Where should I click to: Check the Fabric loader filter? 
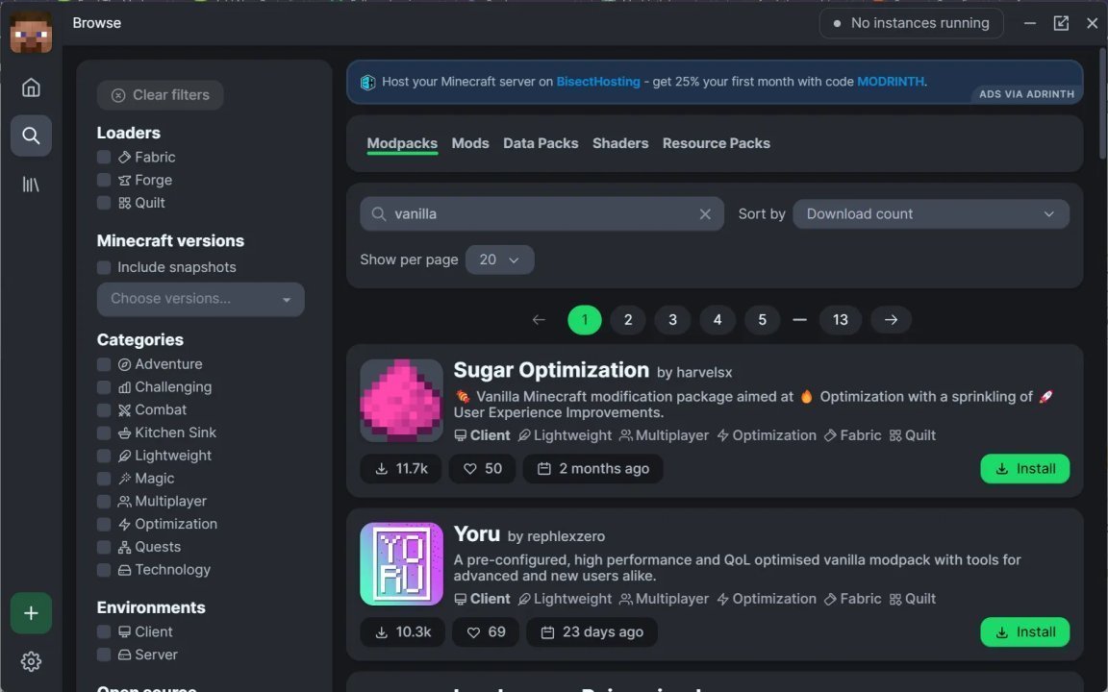pyautogui.click(x=104, y=158)
